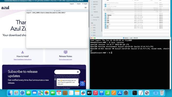The image size is (172, 97).
Task: Open View Installation Instructions link
Action: click(x=23, y=59)
